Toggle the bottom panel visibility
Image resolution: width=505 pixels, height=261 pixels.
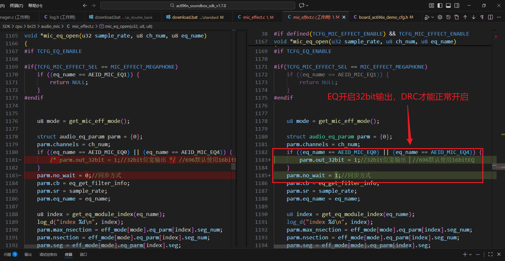click(x=448, y=5)
